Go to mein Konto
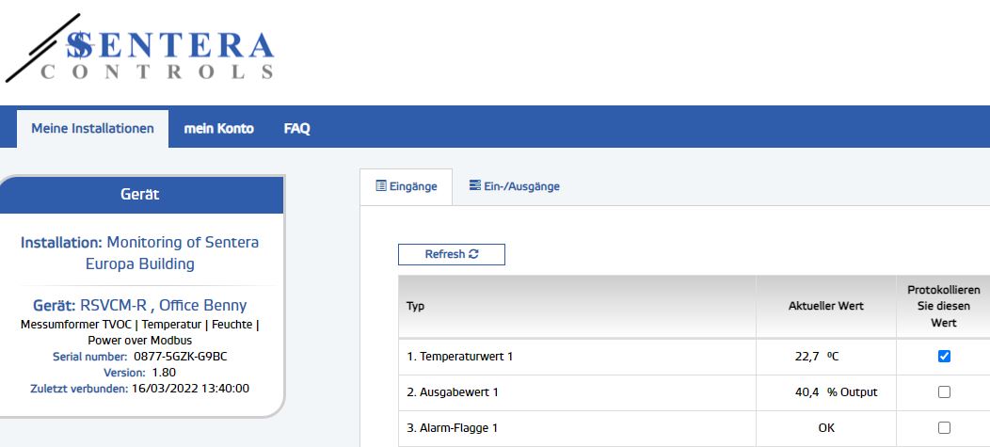 [218, 129]
